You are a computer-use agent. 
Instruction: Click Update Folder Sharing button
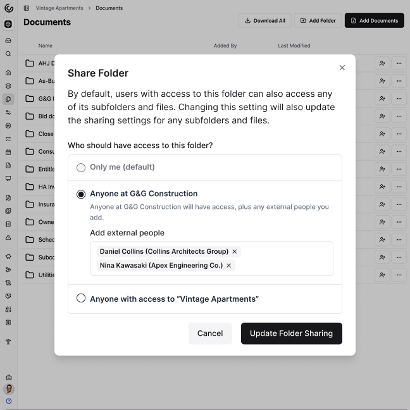(291, 333)
